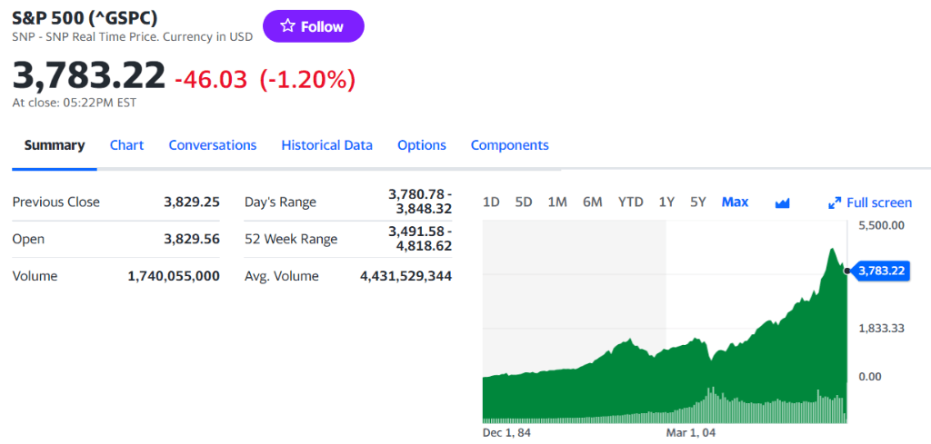Switch the chart to YTD range

(631, 202)
